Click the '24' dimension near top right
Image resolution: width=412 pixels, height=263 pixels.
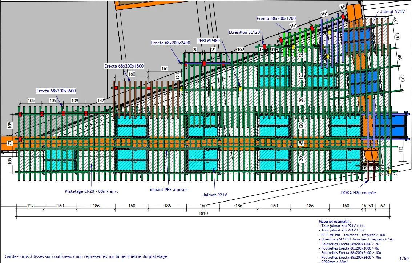click(x=342, y=7)
